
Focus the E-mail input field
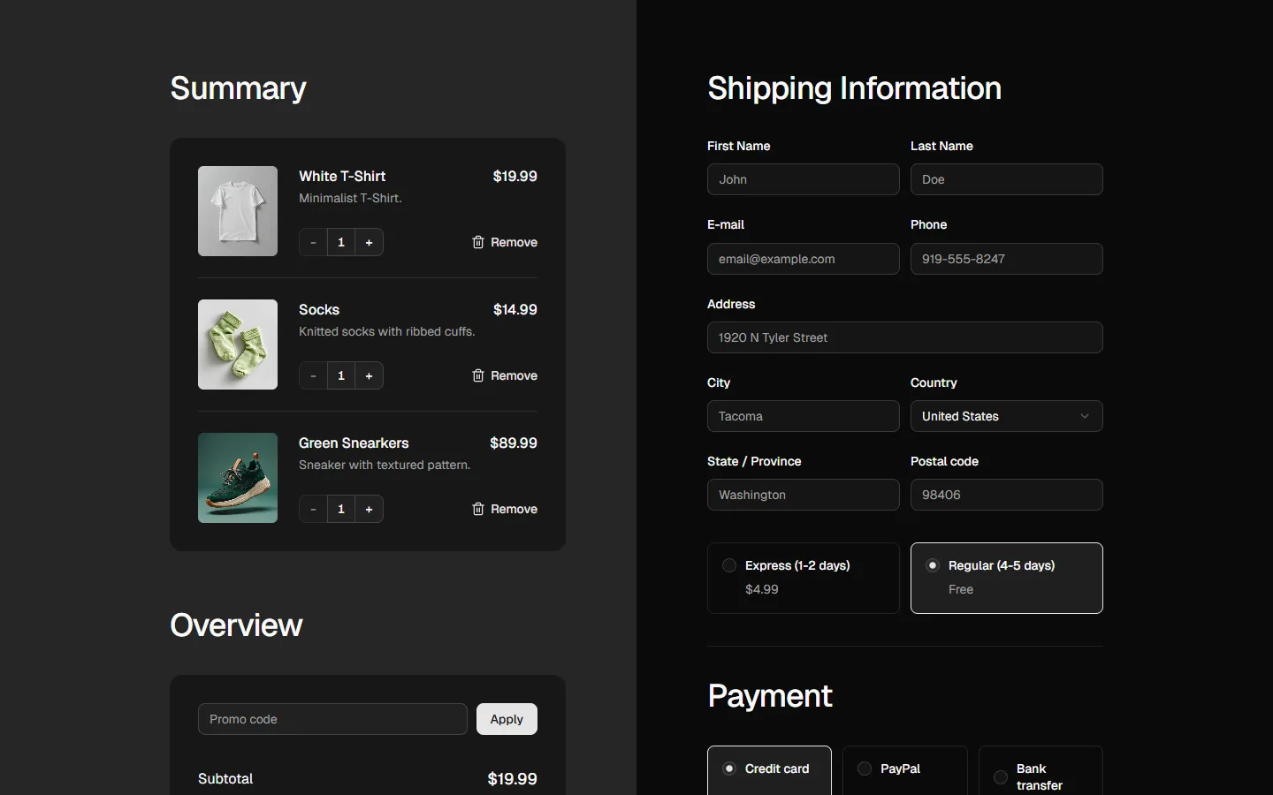point(803,259)
